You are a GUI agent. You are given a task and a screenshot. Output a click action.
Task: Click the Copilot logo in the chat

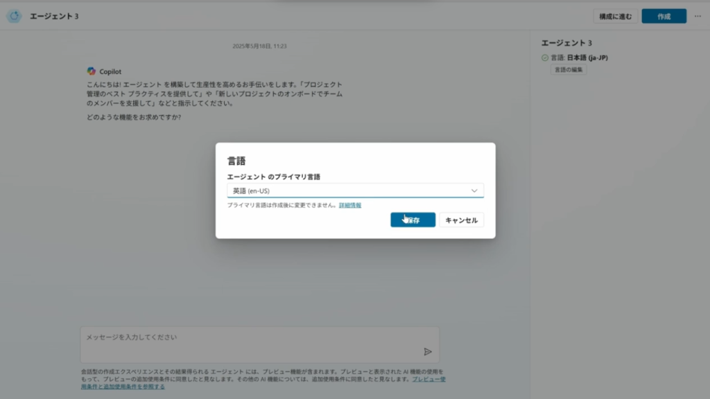point(92,71)
